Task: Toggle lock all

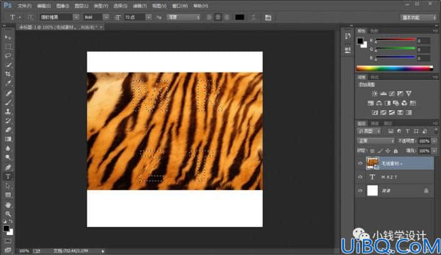Action: (396, 151)
